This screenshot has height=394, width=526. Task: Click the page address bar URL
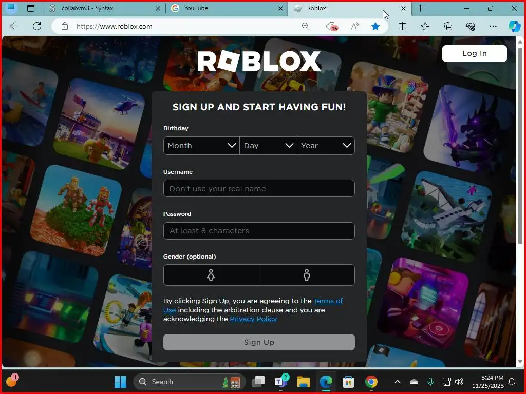(115, 27)
